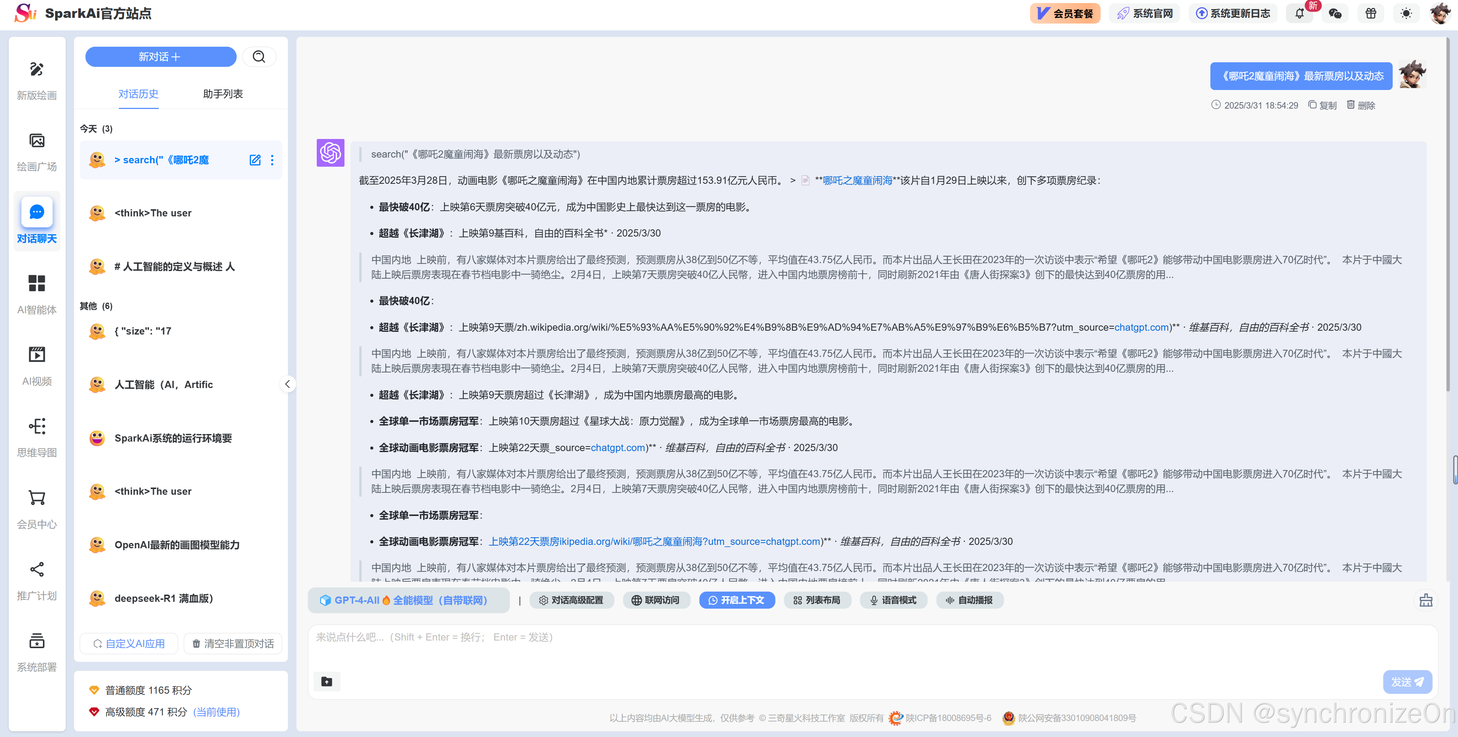Open the gift box icon
This screenshot has width=1458, height=737.
(x=1370, y=14)
